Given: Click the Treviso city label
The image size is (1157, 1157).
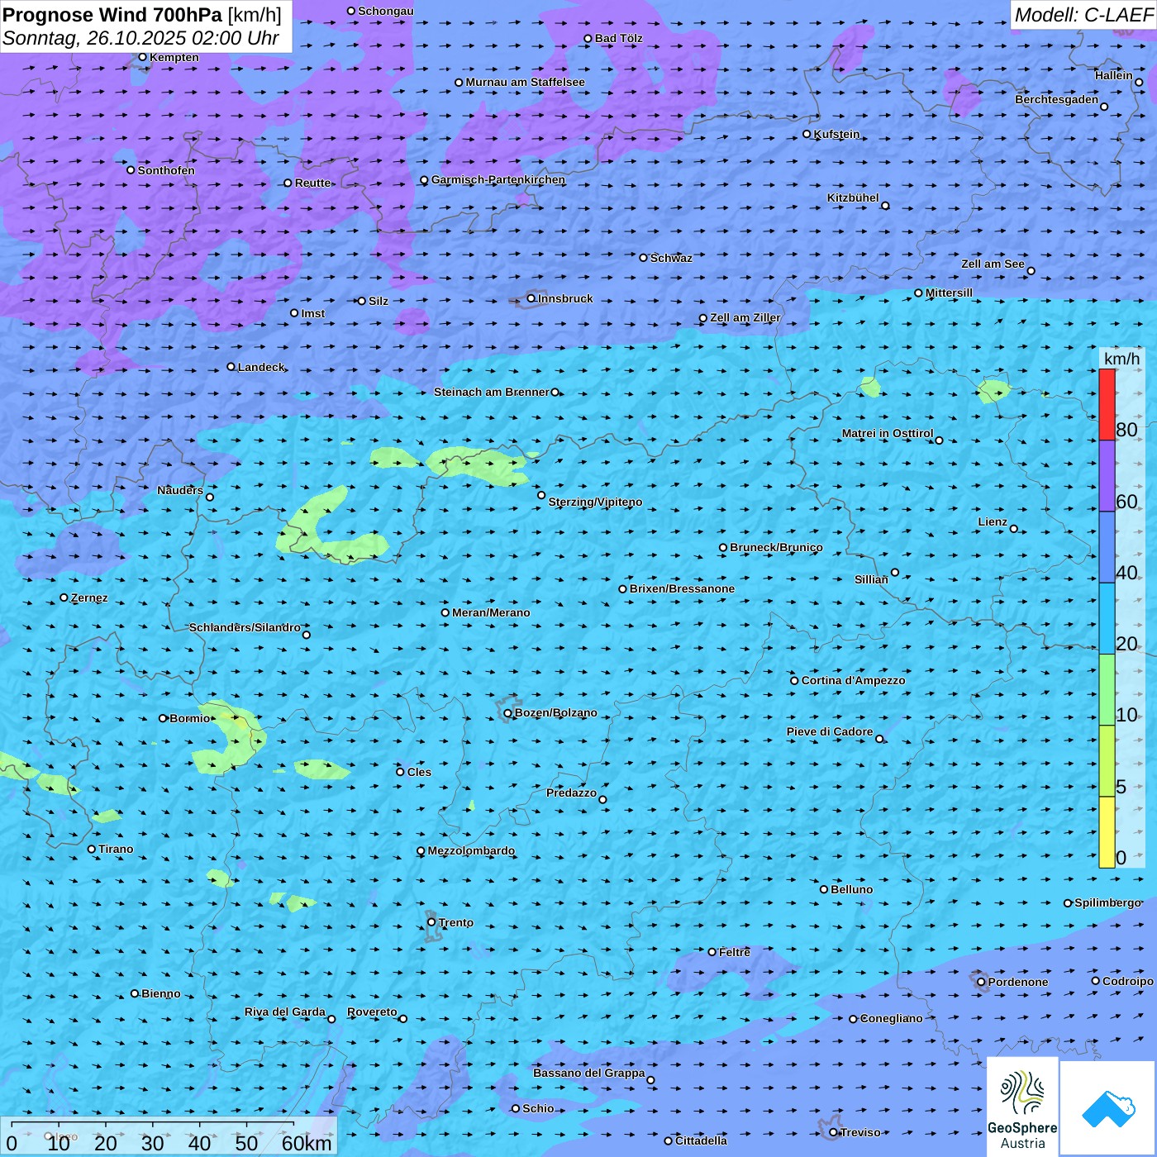Looking at the screenshot, I should [x=860, y=1132].
